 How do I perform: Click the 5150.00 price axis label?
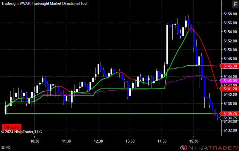(230, 50)
